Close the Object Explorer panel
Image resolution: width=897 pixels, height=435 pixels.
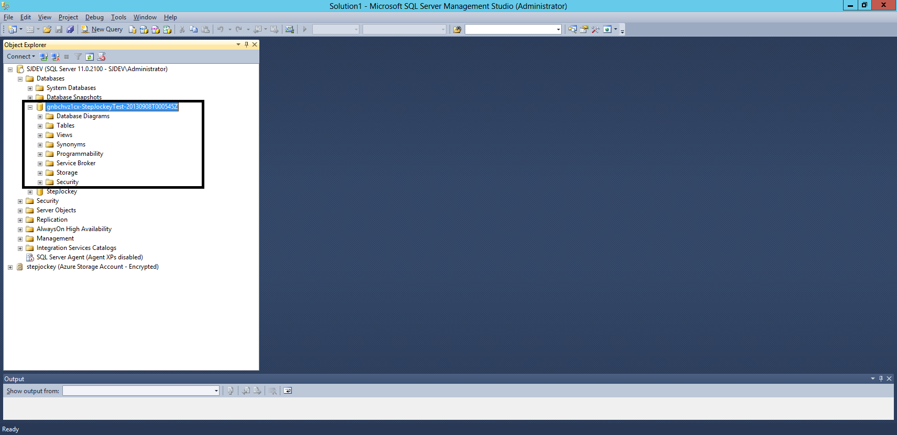click(x=255, y=44)
